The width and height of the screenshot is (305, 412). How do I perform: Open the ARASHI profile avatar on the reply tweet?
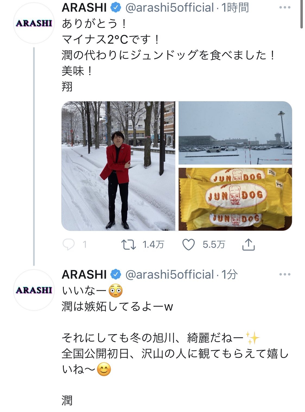tap(34, 290)
